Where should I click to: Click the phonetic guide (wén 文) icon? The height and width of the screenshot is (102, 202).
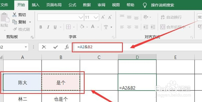(x=106, y=27)
